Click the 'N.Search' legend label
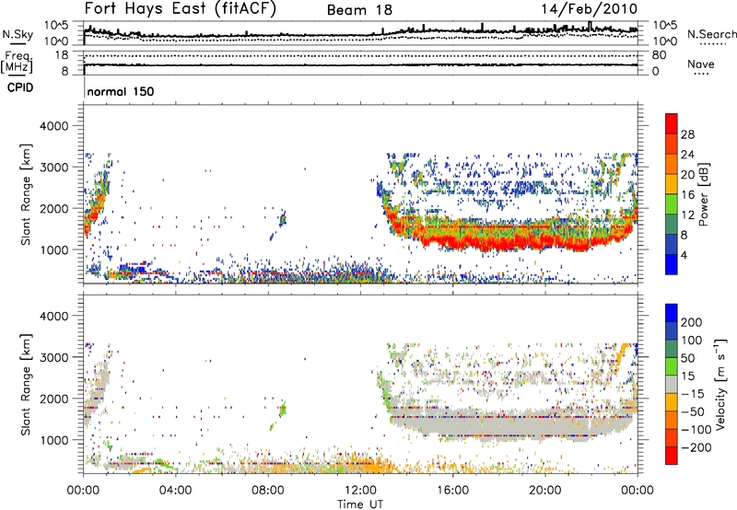737x510 pixels. pos(711,34)
